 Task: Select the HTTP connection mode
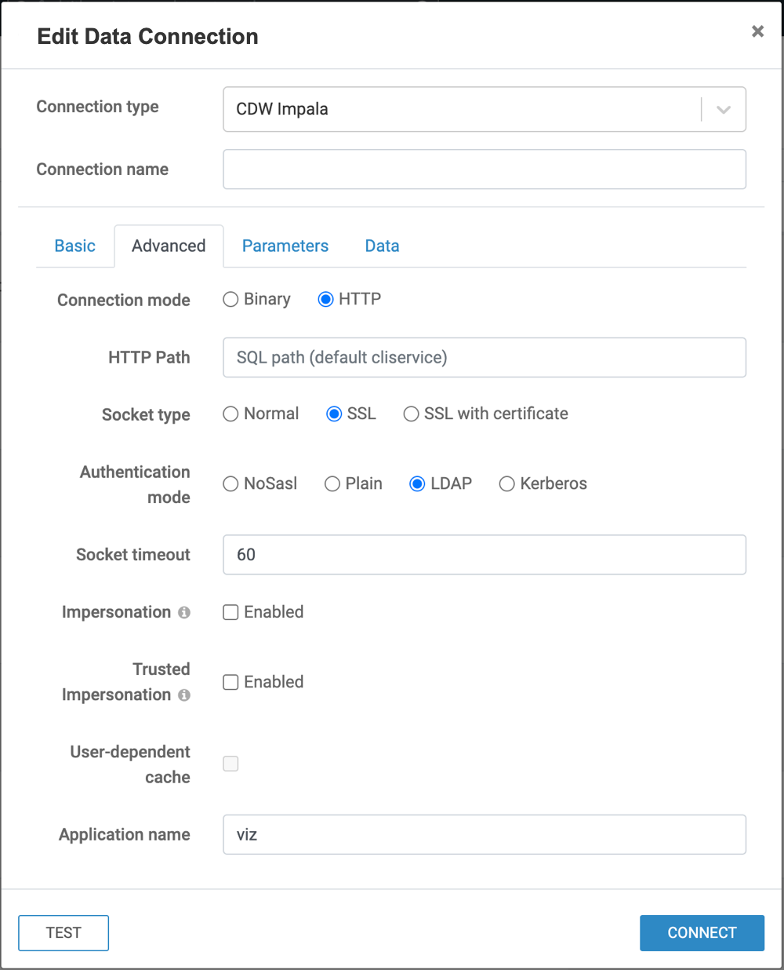(x=325, y=300)
